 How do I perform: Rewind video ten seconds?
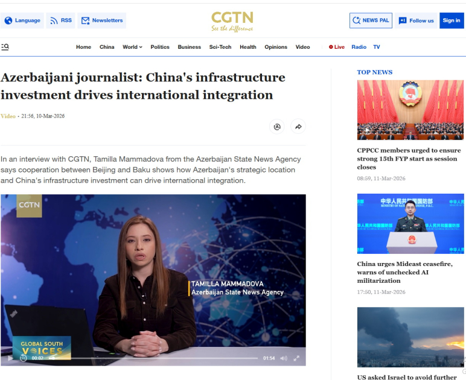(x=23, y=358)
